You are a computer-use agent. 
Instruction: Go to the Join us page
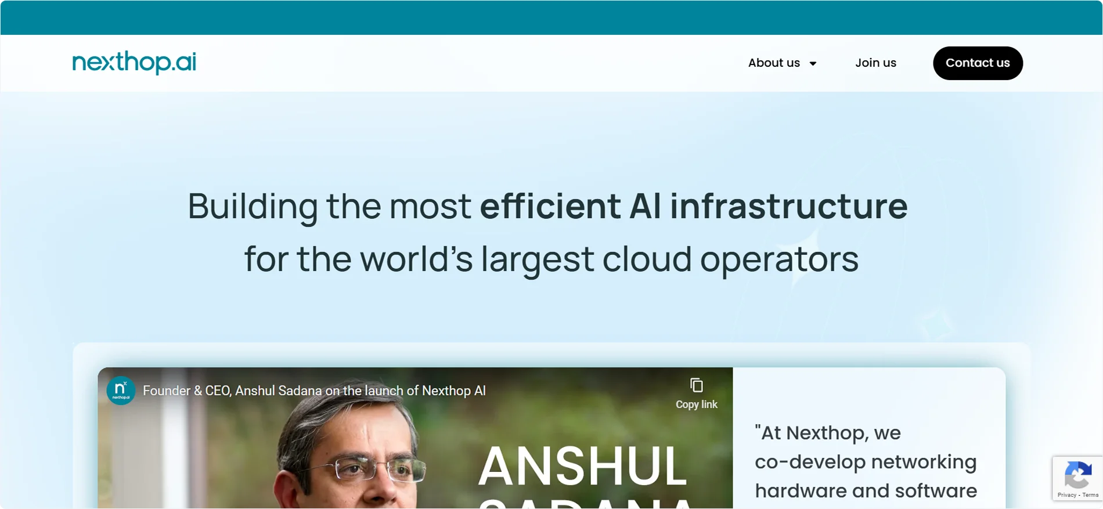pyautogui.click(x=875, y=63)
